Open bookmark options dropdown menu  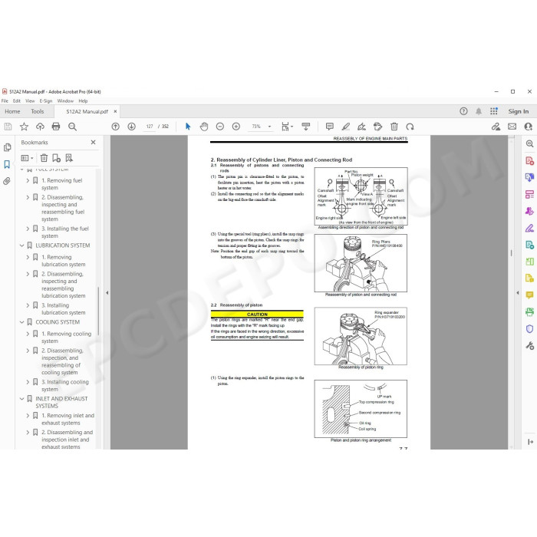27,158
